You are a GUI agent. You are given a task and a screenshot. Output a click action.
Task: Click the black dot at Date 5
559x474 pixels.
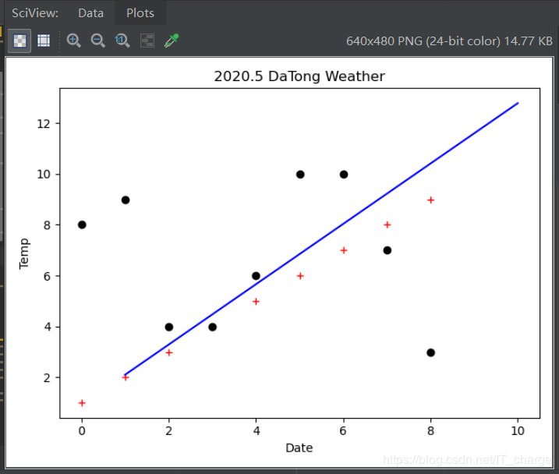click(x=300, y=175)
